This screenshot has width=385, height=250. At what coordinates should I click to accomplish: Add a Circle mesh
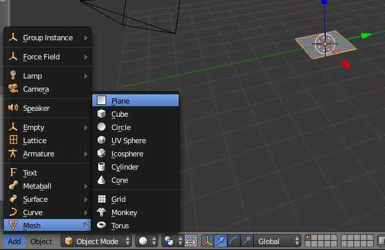tap(136, 127)
